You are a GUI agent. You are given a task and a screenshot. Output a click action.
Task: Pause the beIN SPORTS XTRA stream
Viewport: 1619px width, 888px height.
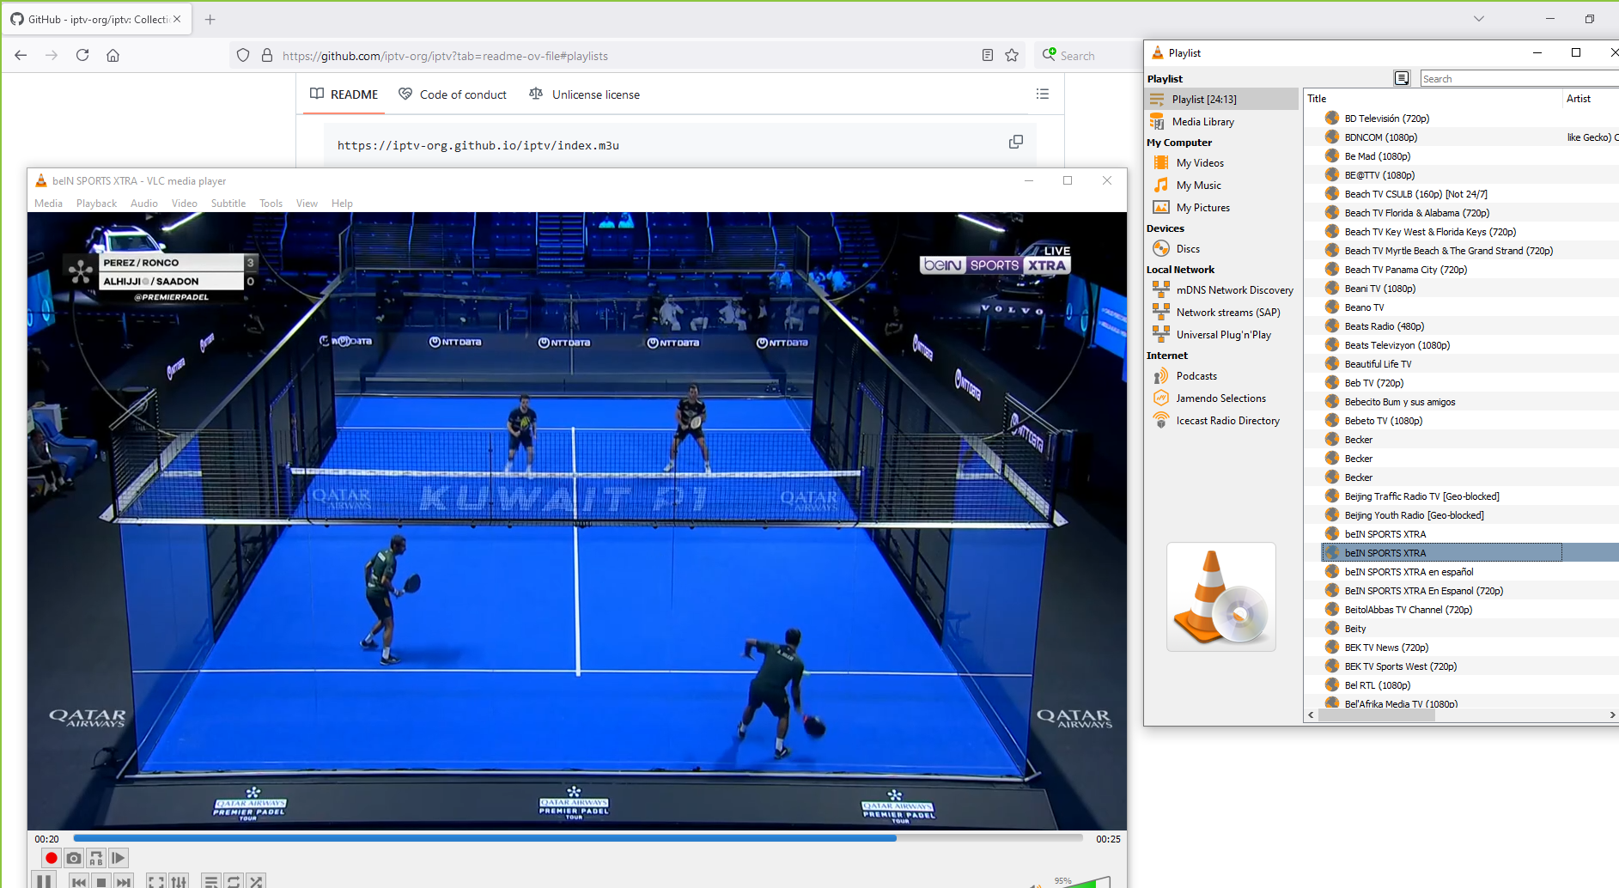(45, 880)
